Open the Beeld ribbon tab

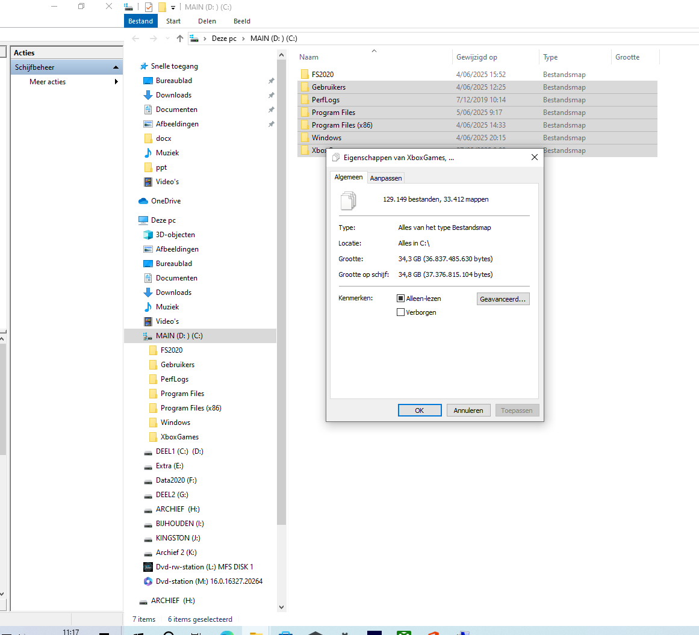[241, 21]
